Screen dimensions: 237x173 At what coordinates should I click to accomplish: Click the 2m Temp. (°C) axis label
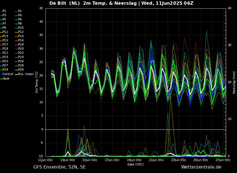tap(37, 82)
